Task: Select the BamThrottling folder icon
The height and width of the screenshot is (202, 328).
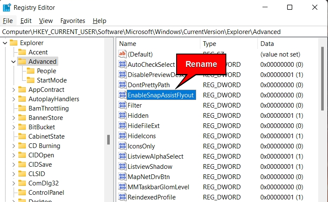Action: 22,108
